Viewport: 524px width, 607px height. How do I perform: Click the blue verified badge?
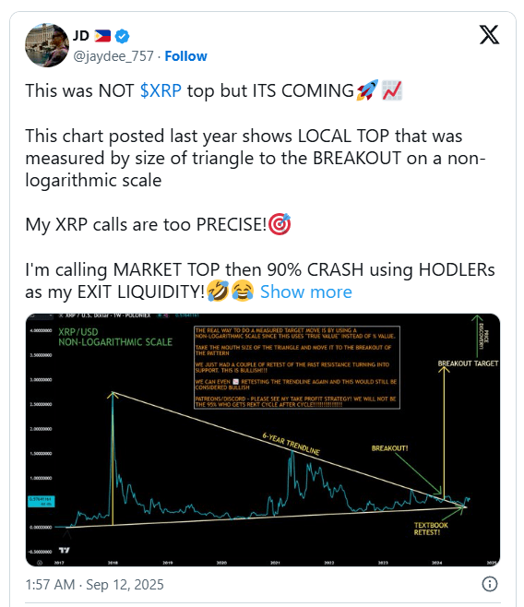123,36
